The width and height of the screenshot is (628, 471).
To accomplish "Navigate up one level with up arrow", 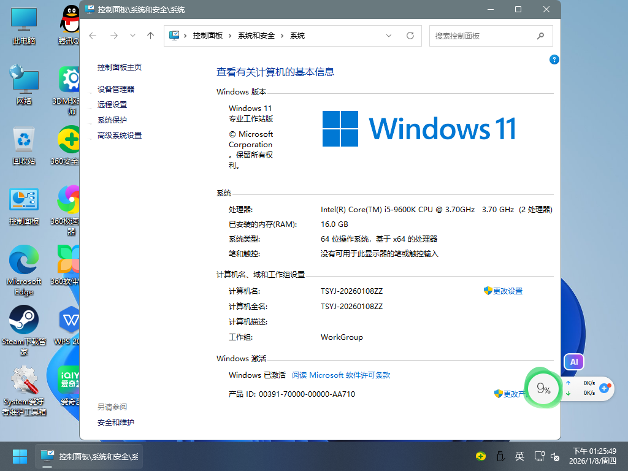I will [x=150, y=36].
